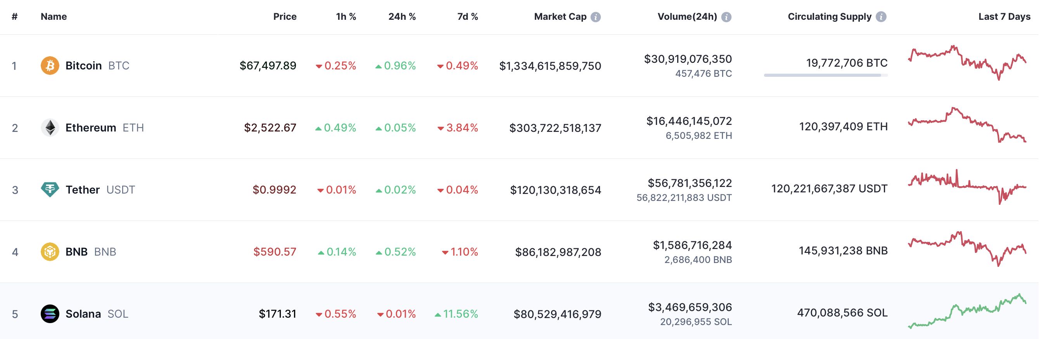Click Tether's 24h volume amount
The width and height of the screenshot is (1051, 339).
tap(690, 183)
